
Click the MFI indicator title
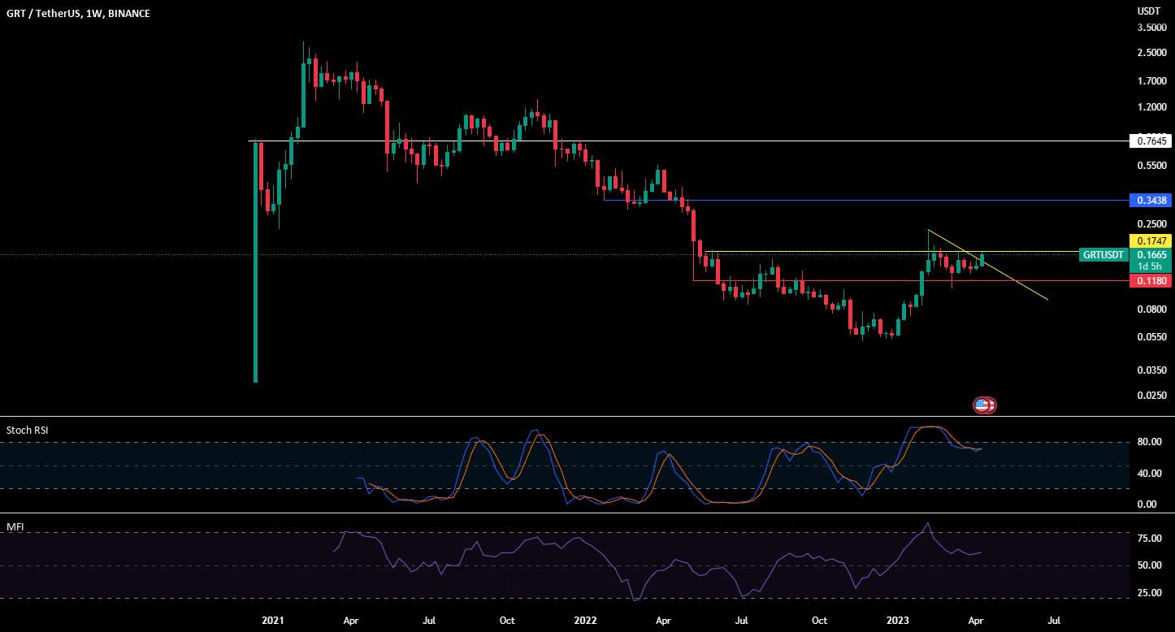15,527
